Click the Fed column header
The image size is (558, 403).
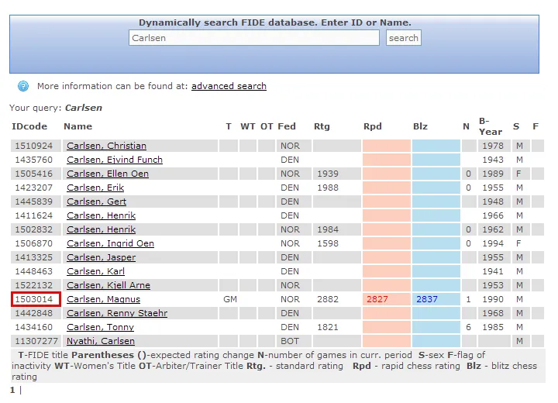[x=287, y=126]
